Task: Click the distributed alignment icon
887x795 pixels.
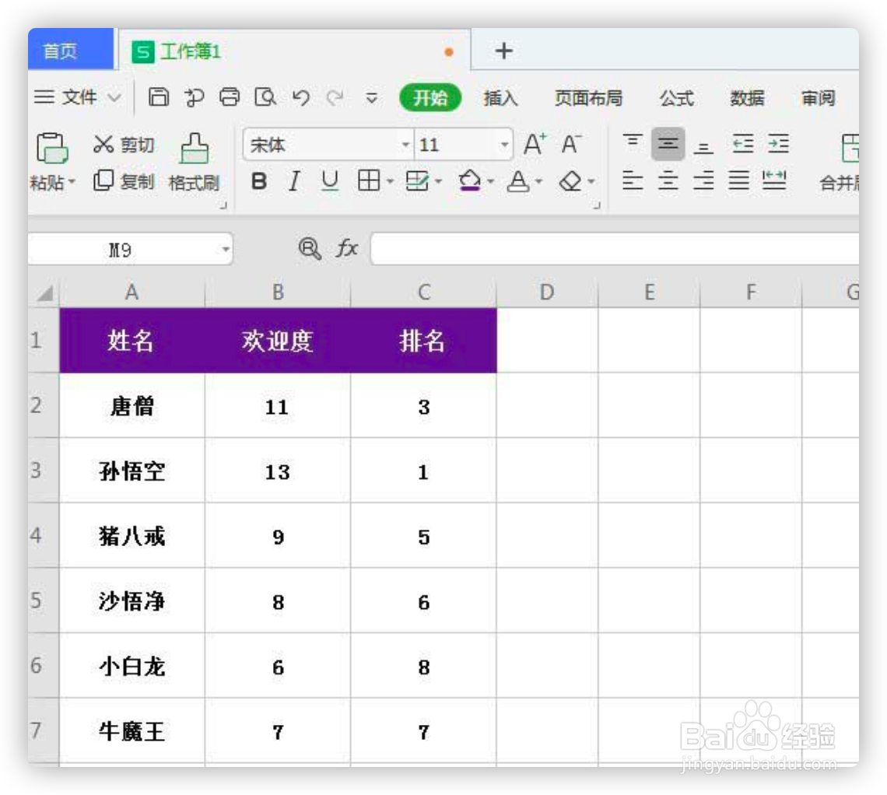Action: click(x=774, y=180)
